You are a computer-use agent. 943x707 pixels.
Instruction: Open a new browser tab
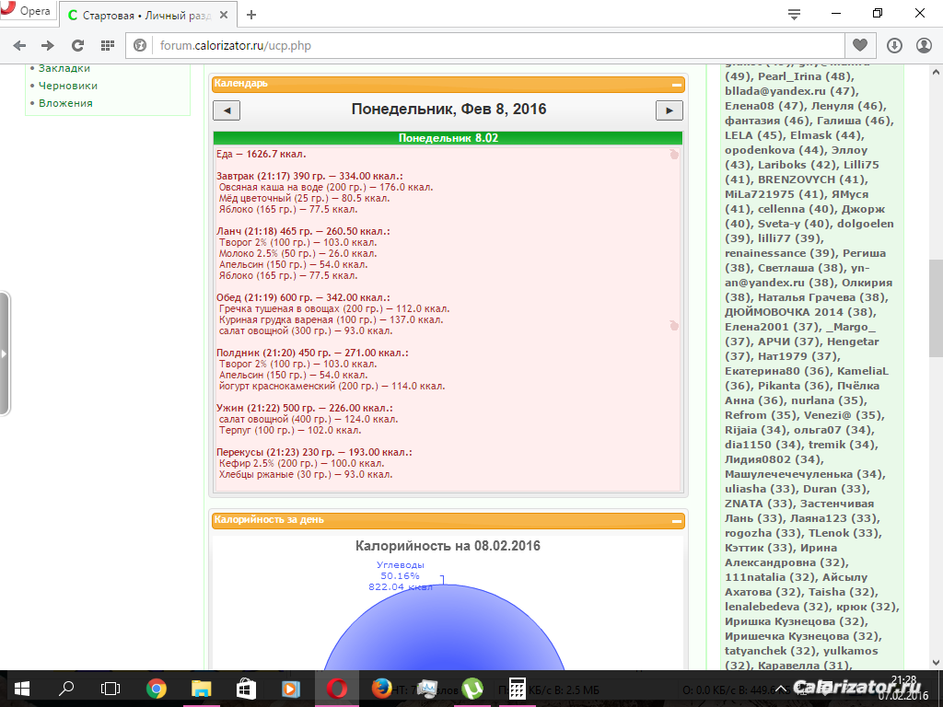[251, 15]
